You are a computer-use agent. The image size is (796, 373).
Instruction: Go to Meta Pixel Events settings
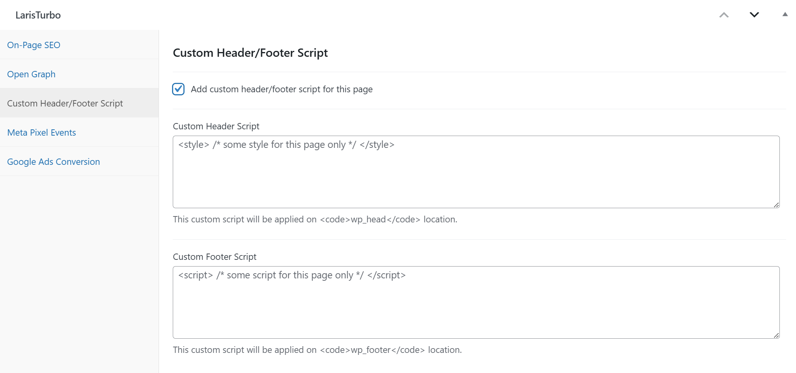pyautogui.click(x=41, y=132)
